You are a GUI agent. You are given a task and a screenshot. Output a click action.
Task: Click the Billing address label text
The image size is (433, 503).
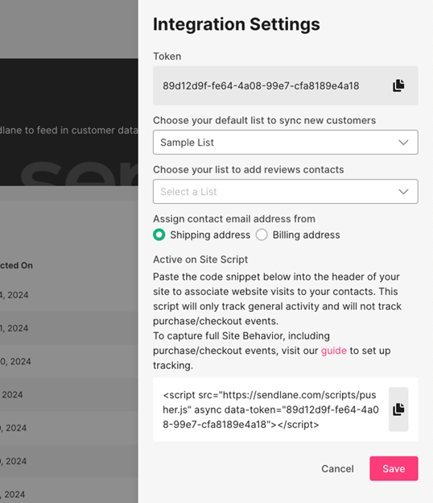click(x=306, y=235)
